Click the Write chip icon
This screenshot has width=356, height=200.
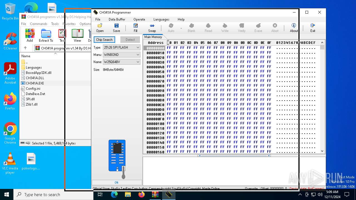pyautogui.click(x=225, y=28)
